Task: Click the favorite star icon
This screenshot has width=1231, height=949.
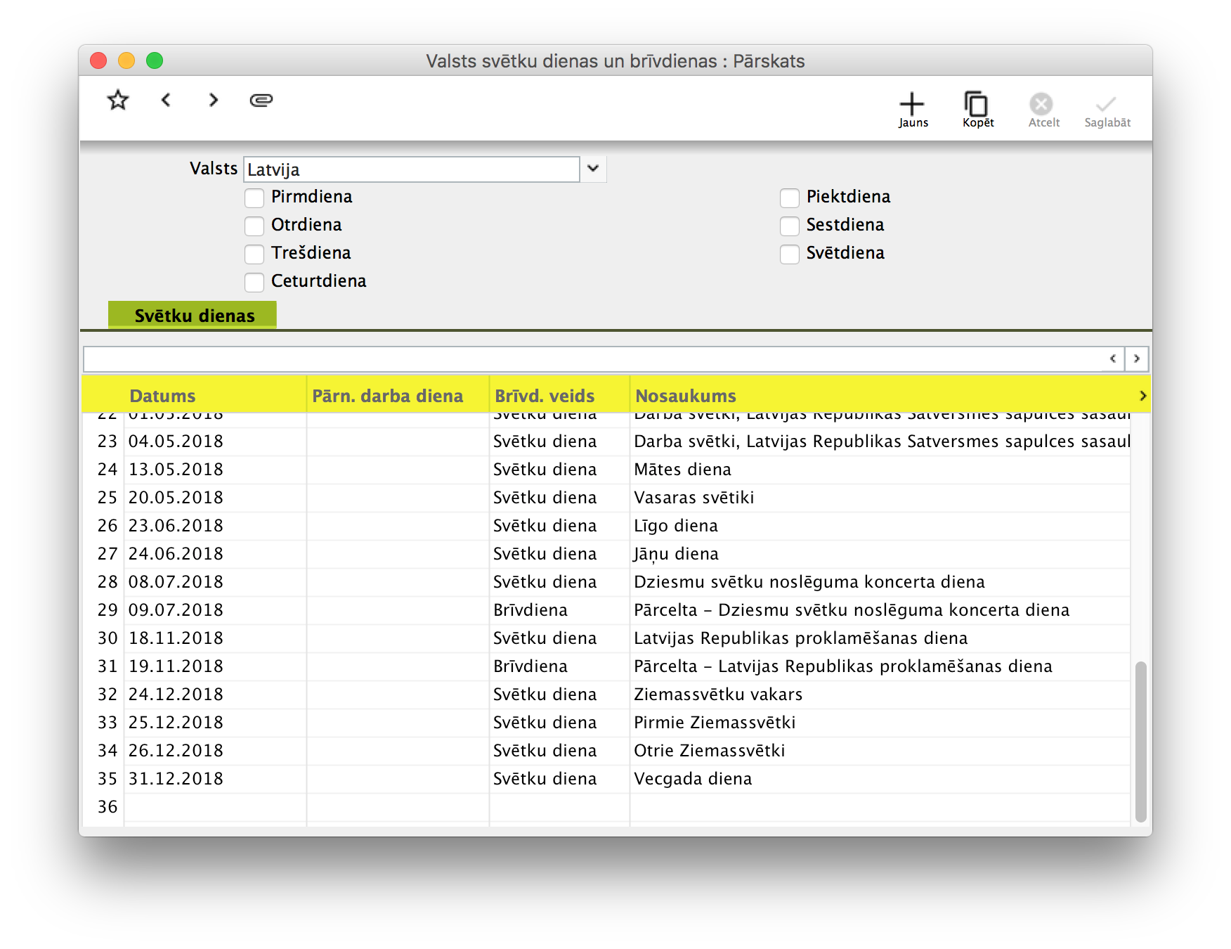Action: [x=118, y=101]
